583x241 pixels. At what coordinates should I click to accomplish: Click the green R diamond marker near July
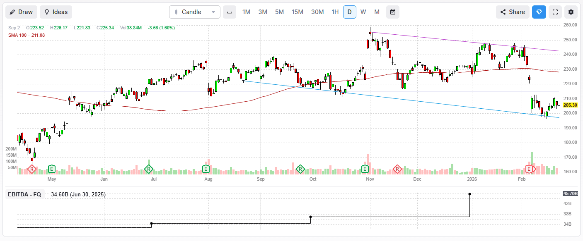(x=149, y=169)
